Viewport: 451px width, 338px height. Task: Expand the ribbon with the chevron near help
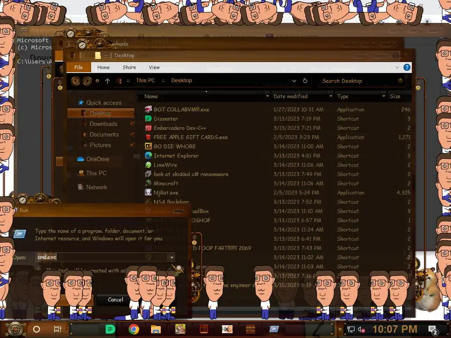(397, 67)
